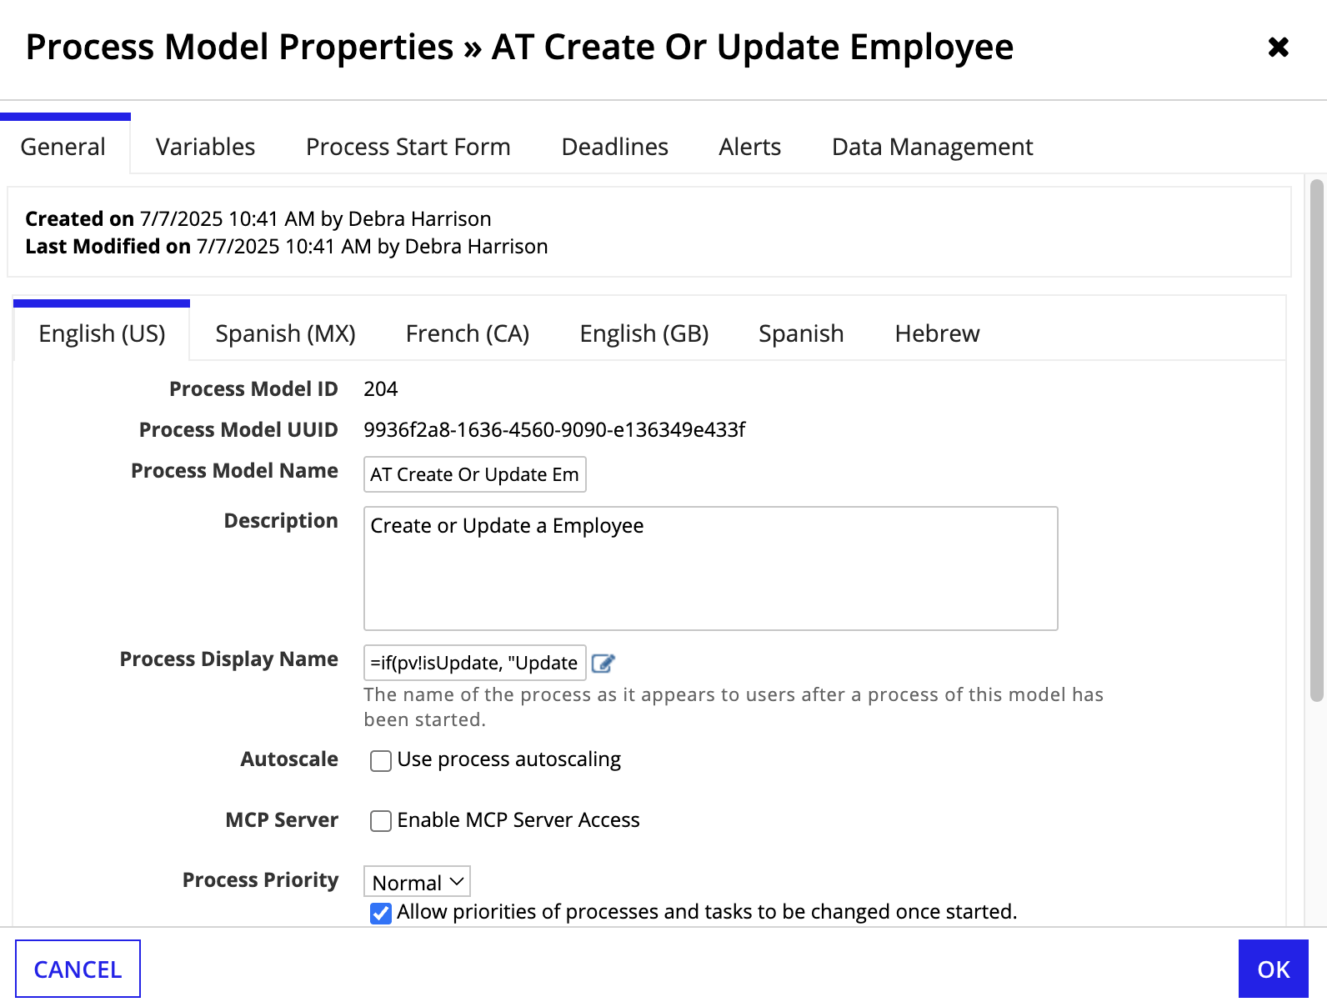Screen dimensions: 1327x1007
Task: Switch to the Hebrew language tab
Action: point(937,333)
